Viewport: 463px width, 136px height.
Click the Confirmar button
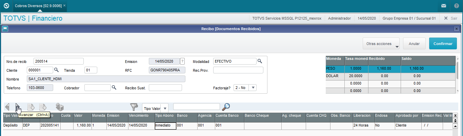click(x=443, y=44)
